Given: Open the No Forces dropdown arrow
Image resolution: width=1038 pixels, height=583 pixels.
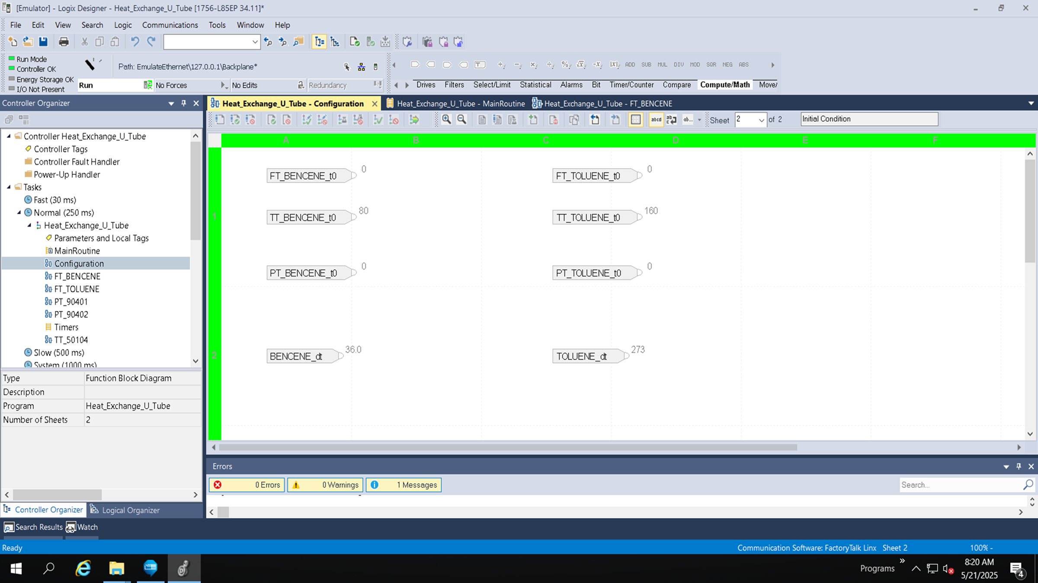Looking at the screenshot, I should (x=224, y=85).
